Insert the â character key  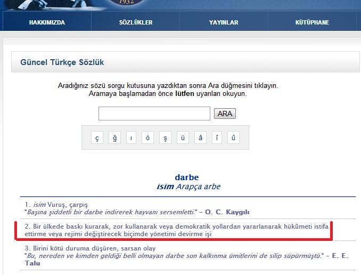pyautogui.click(x=200, y=137)
